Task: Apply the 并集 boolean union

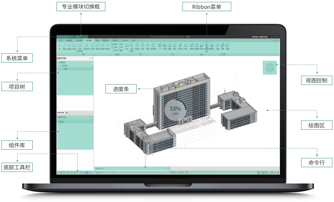Action: tap(223, 47)
